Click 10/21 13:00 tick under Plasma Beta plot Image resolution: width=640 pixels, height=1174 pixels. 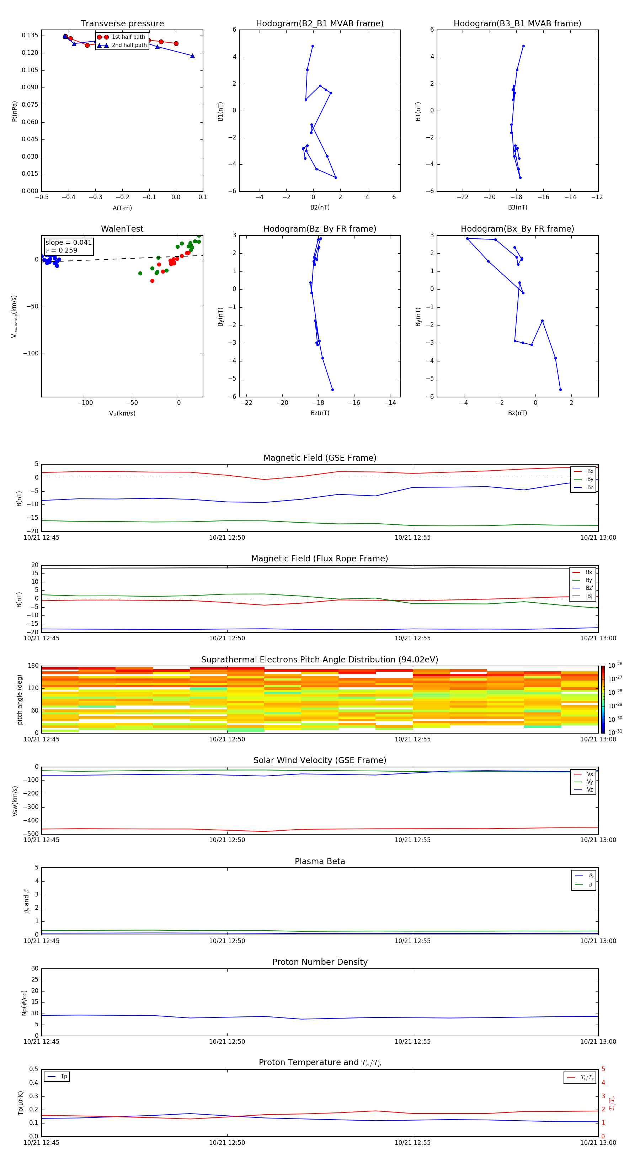pos(598,941)
